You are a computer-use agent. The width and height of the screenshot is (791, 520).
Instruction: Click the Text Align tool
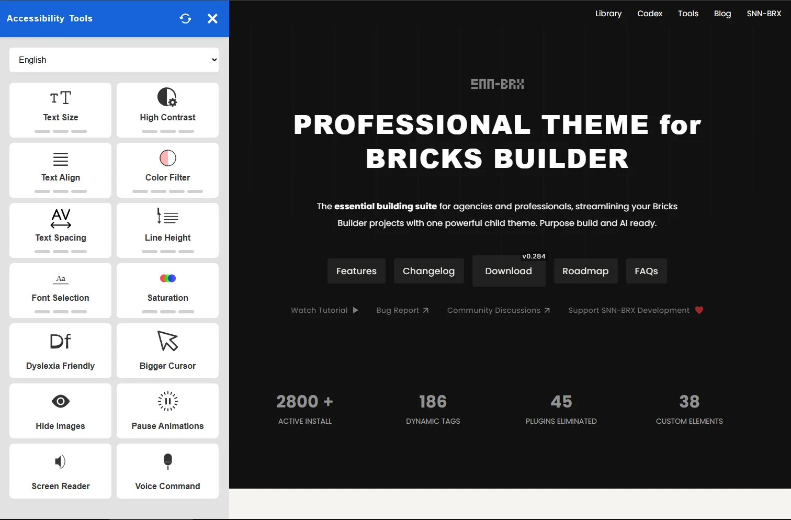pyautogui.click(x=61, y=170)
